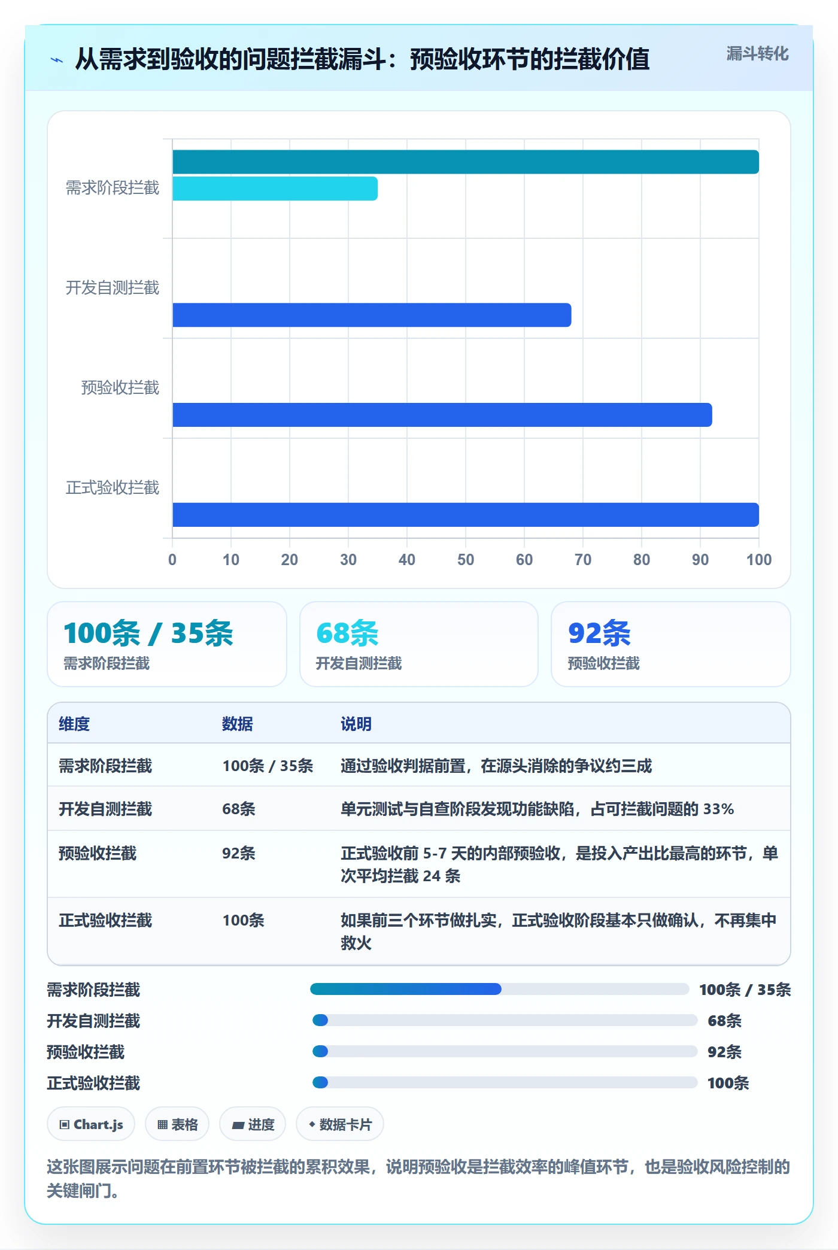Click the 100条 value in progress list
The image size is (838, 1250).
coord(728,1082)
